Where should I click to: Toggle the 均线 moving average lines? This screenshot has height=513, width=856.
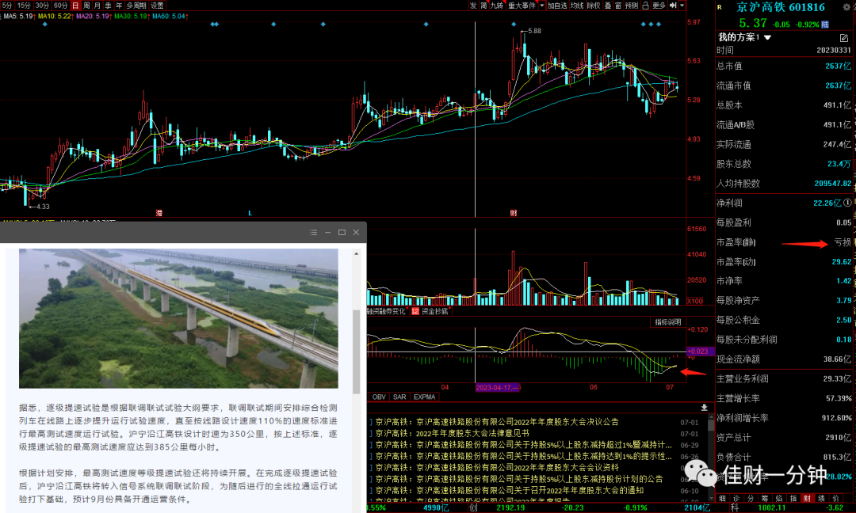click(x=577, y=5)
